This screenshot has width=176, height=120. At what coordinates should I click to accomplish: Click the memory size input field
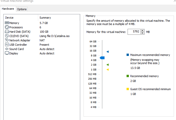[x=133, y=32]
